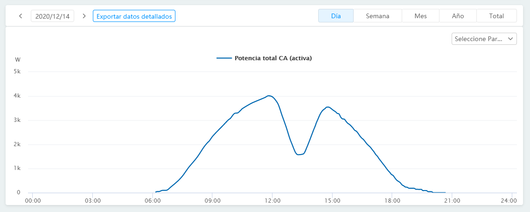Viewport: 530px width, 212px height.
Task: Open the Total view tab
Action: tap(496, 16)
